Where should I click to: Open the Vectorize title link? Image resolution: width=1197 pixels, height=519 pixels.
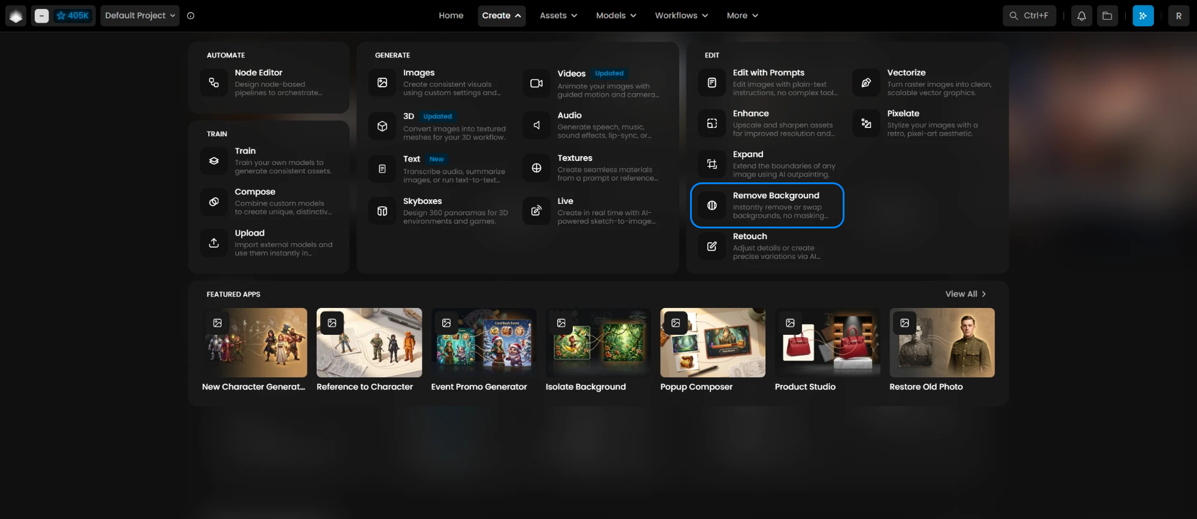pyautogui.click(x=906, y=73)
